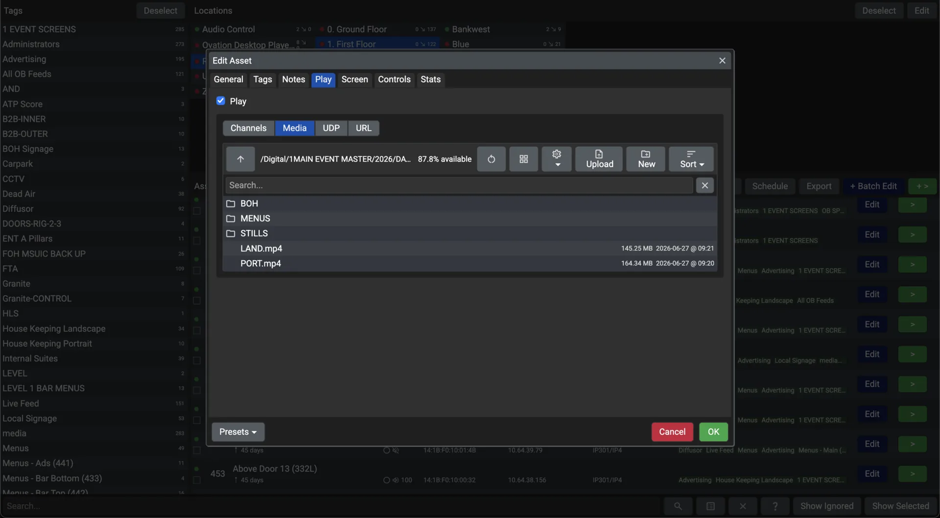Tick the checkbox for asset 453 row
The width and height of the screenshot is (940, 518).
197,480
